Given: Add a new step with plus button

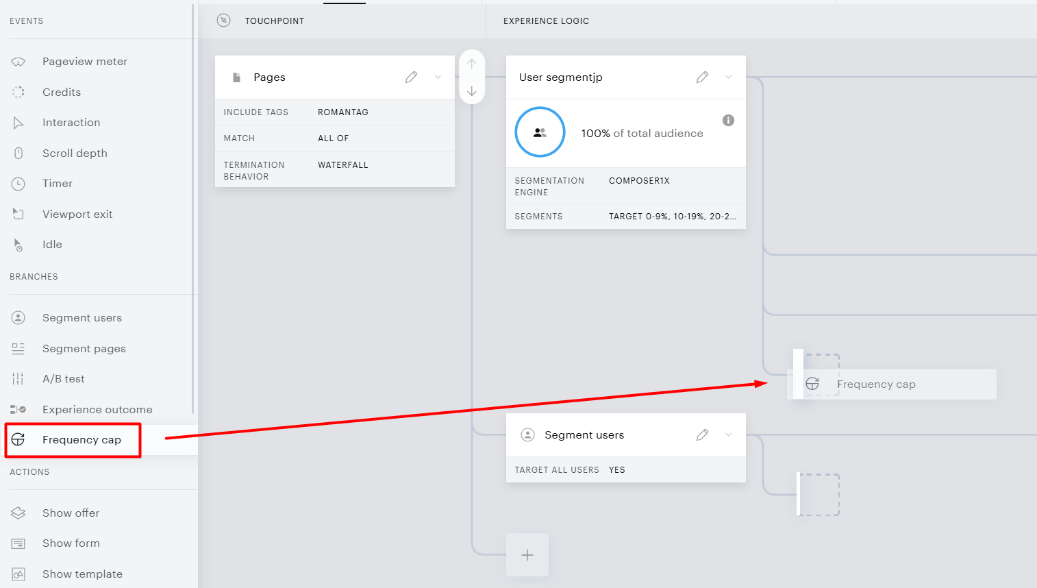Looking at the screenshot, I should coord(527,555).
